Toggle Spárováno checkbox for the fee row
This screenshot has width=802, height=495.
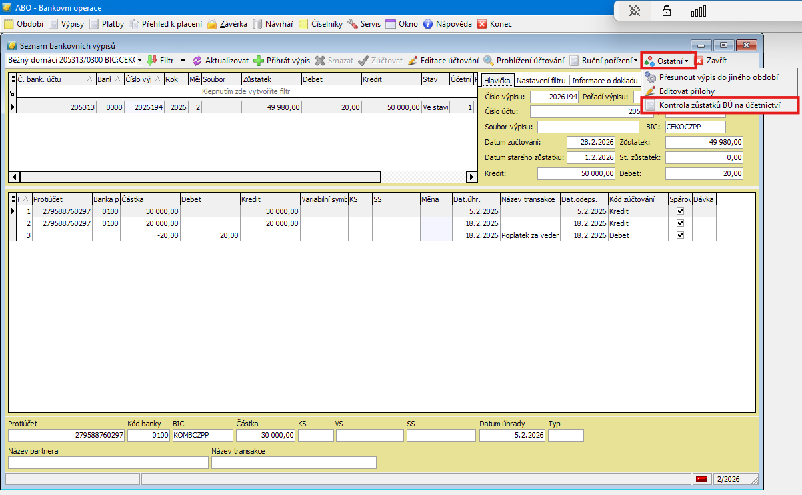(x=680, y=235)
